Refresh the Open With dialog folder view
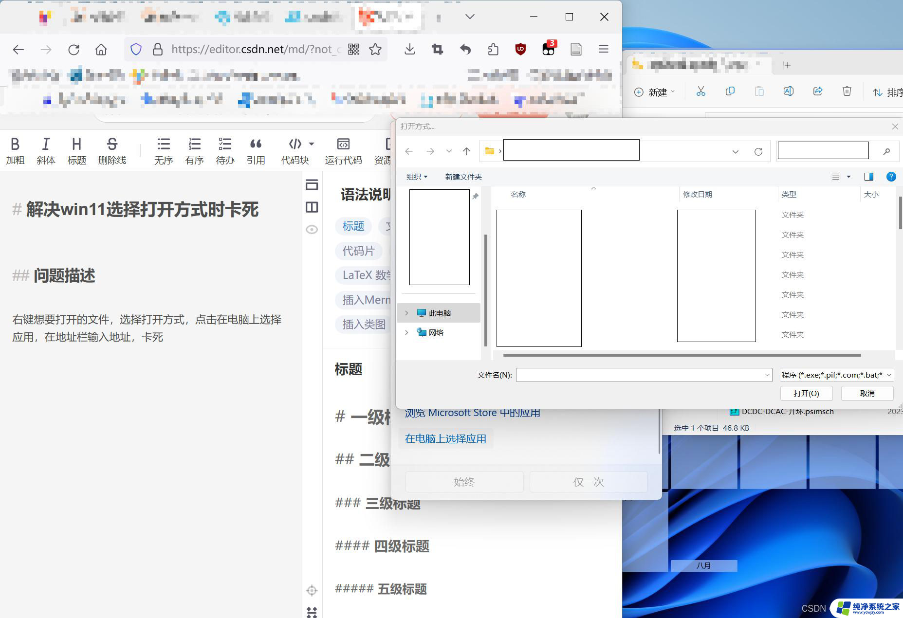The width and height of the screenshot is (903, 618). pos(758,152)
